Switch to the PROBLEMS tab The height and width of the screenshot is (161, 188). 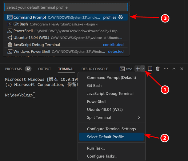[x=14, y=69]
